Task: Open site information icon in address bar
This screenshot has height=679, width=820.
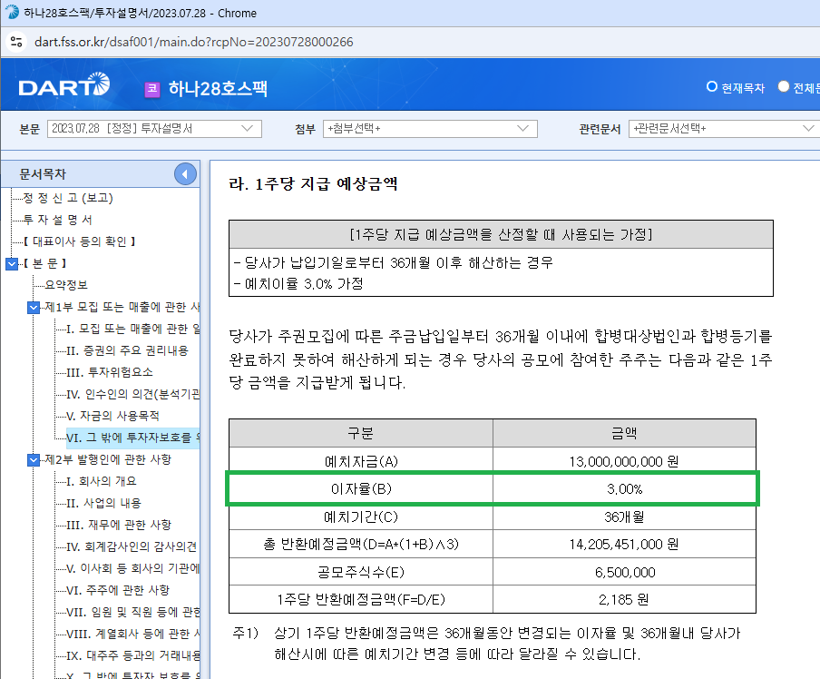Action: [15, 42]
